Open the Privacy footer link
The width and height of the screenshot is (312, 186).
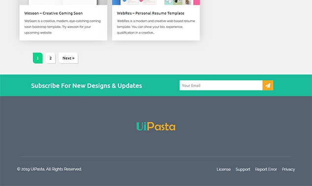(x=288, y=169)
